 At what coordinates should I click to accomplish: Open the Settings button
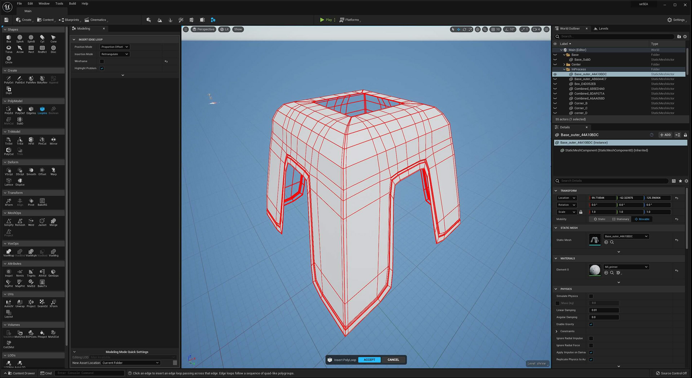[x=676, y=20]
